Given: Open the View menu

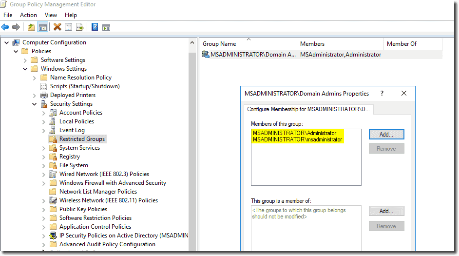Looking at the screenshot, I should [x=51, y=15].
